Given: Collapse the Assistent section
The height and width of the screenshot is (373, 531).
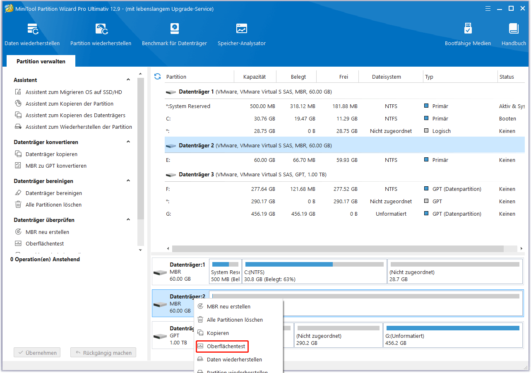Looking at the screenshot, I should point(128,80).
